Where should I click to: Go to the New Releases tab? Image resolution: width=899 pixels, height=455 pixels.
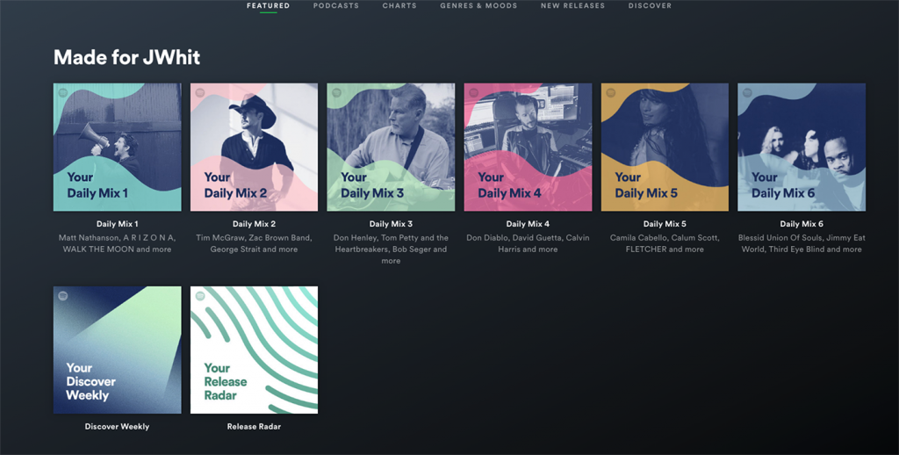[x=572, y=6]
